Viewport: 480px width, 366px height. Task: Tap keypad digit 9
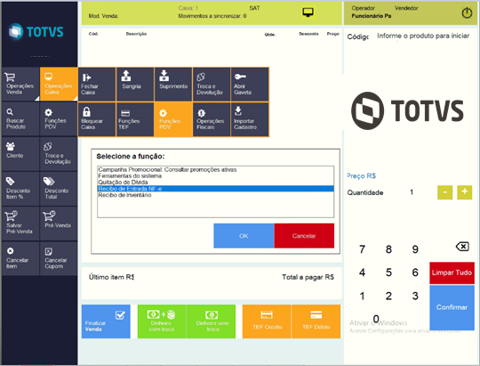415,249
